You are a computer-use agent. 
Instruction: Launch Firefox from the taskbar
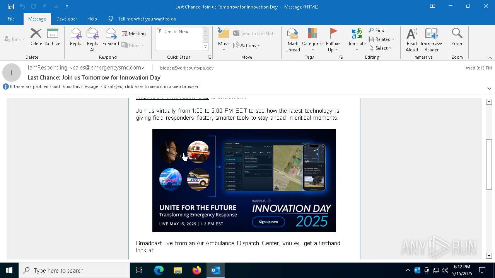pos(197,270)
